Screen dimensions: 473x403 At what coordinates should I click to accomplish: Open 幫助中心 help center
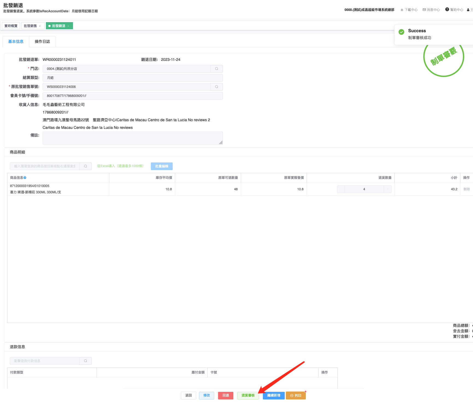(x=454, y=10)
